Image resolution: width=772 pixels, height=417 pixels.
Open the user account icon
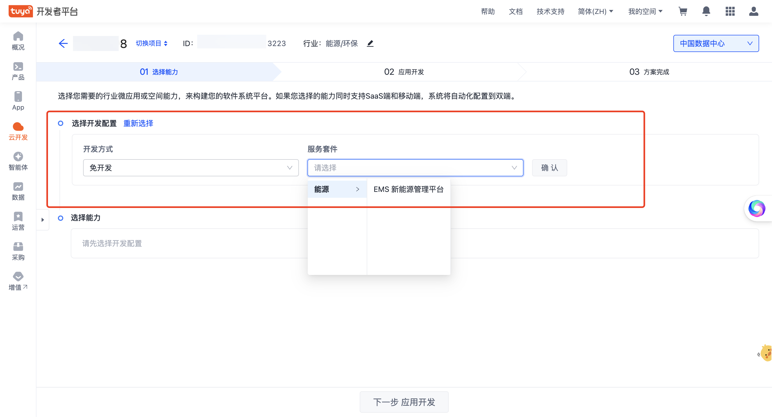[754, 11]
